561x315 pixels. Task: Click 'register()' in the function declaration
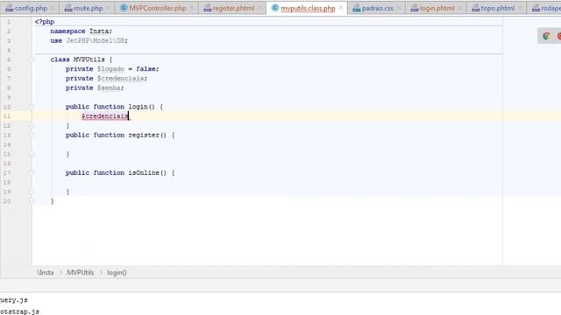(147, 136)
